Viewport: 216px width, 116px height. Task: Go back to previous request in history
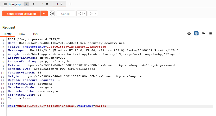pyautogui.click(x=79, y=13)
